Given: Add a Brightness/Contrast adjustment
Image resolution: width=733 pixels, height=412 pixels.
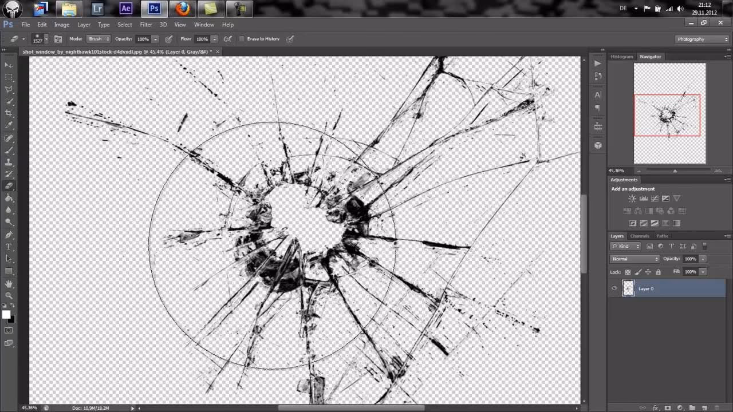Looking at the screenshot, I should (632, 199).
